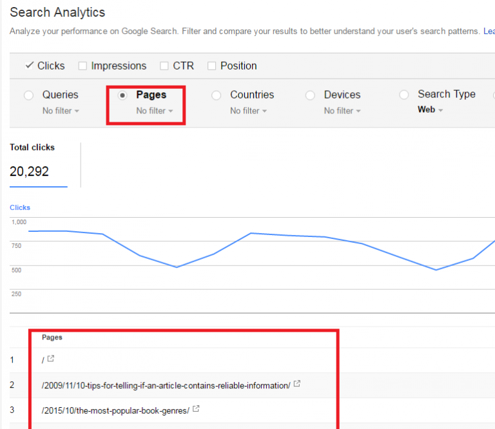Open the Web dropdown under Search Type
This screenshot has height=429, width=495.
pos(431,110)
